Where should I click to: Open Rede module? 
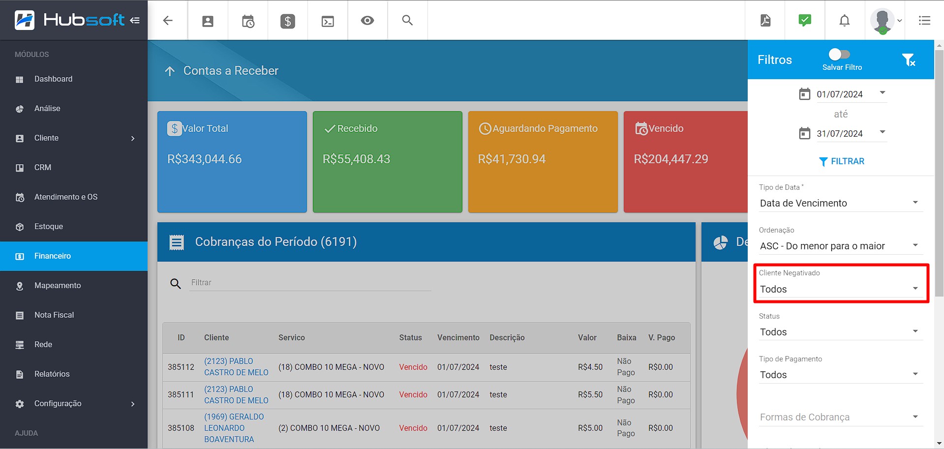pyautogui.click(x=74, y=345)
